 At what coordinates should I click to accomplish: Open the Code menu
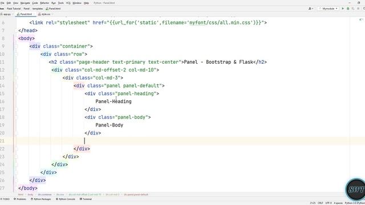coord(35,3)
